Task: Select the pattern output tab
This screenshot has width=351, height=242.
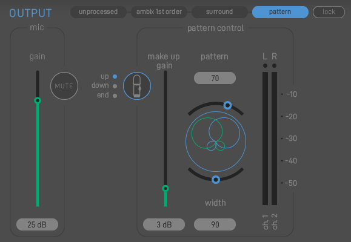Action: click(280, 12)
